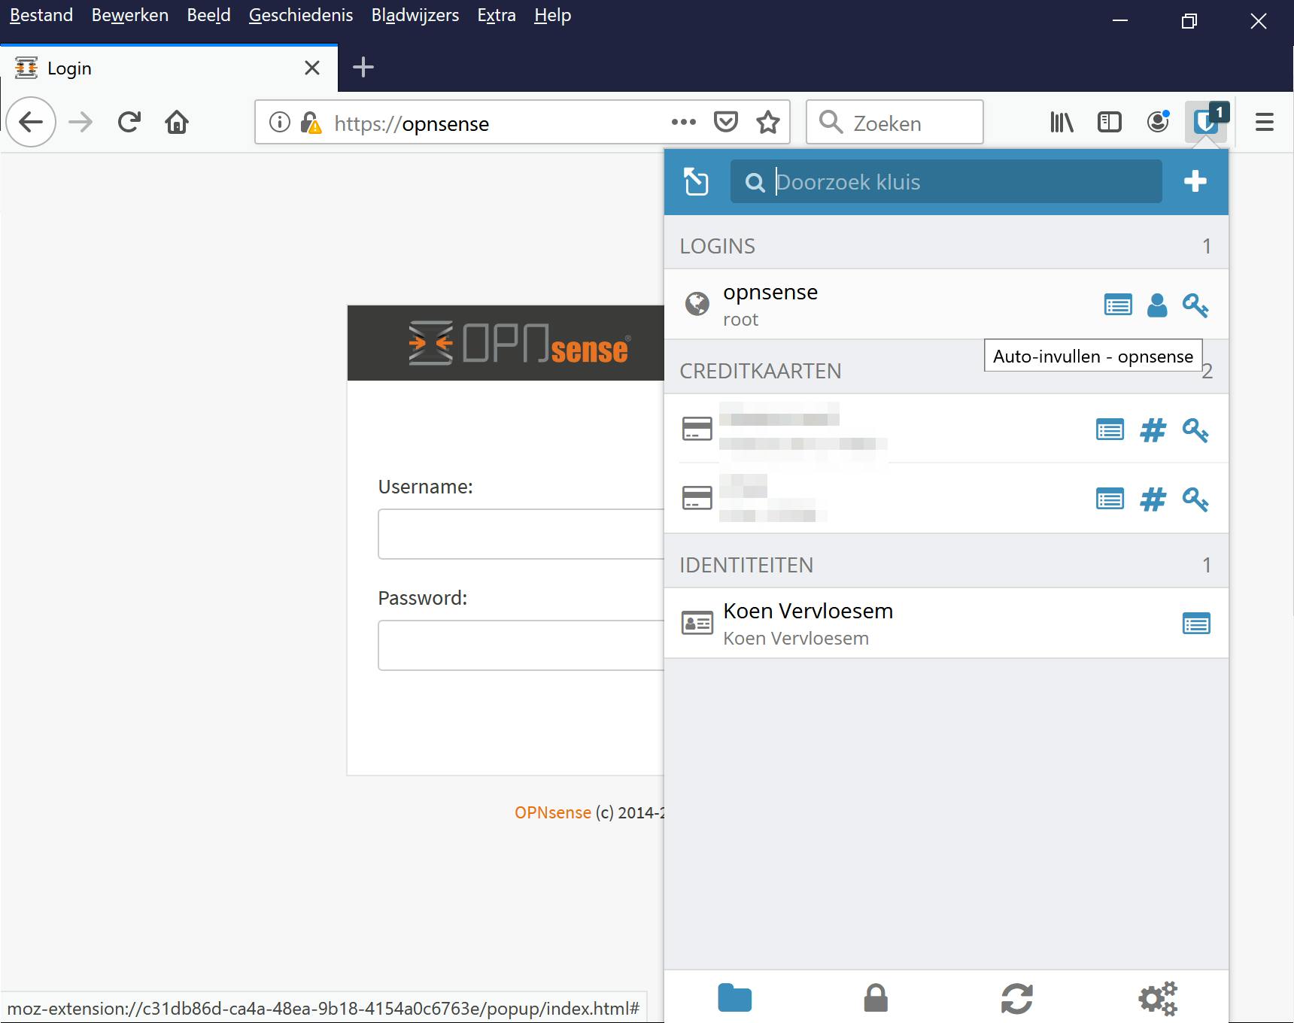View Koen Vervloesem identity details
The height and width of the screenshot is (1023, 1294).
tap(1196, 624)
